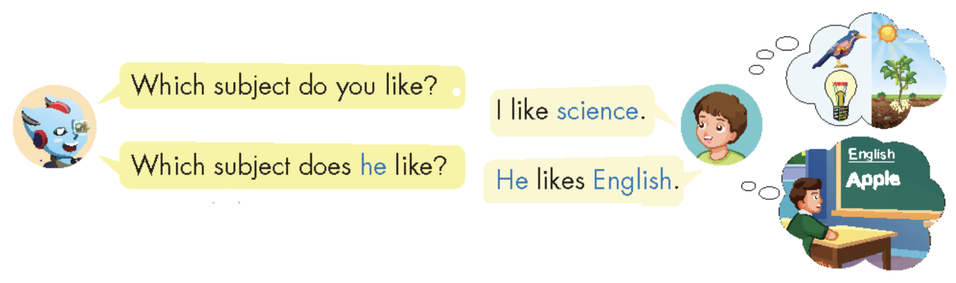Screen dimensions: 956x283
Task: Click the "I like science." answer bubble
Action: 572,111
